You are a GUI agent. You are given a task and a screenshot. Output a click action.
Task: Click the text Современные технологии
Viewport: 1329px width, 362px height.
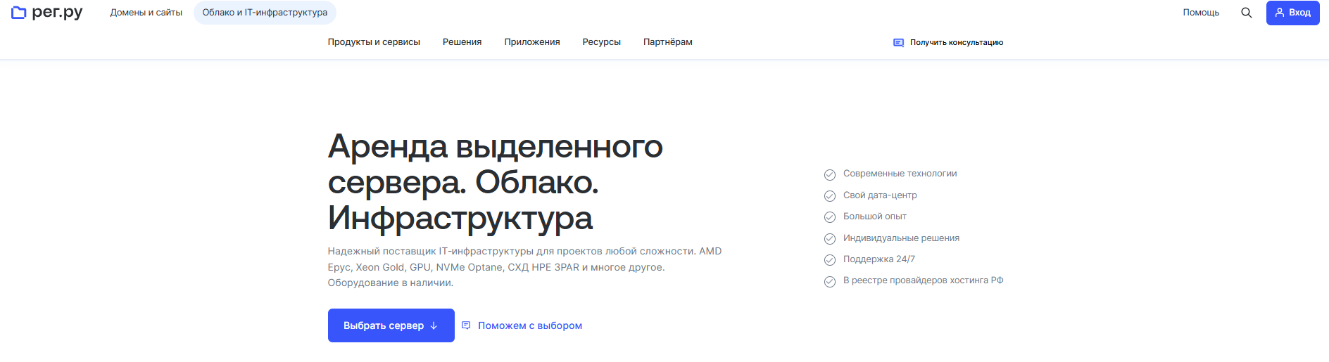pyautogui.click(x=900, y=174)
